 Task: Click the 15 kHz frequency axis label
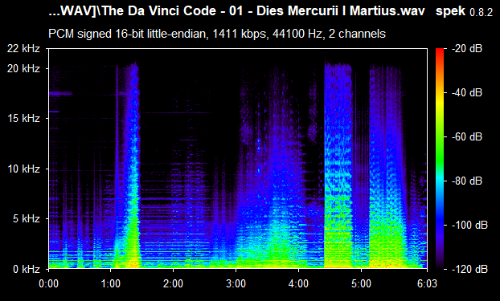(23, 119)
